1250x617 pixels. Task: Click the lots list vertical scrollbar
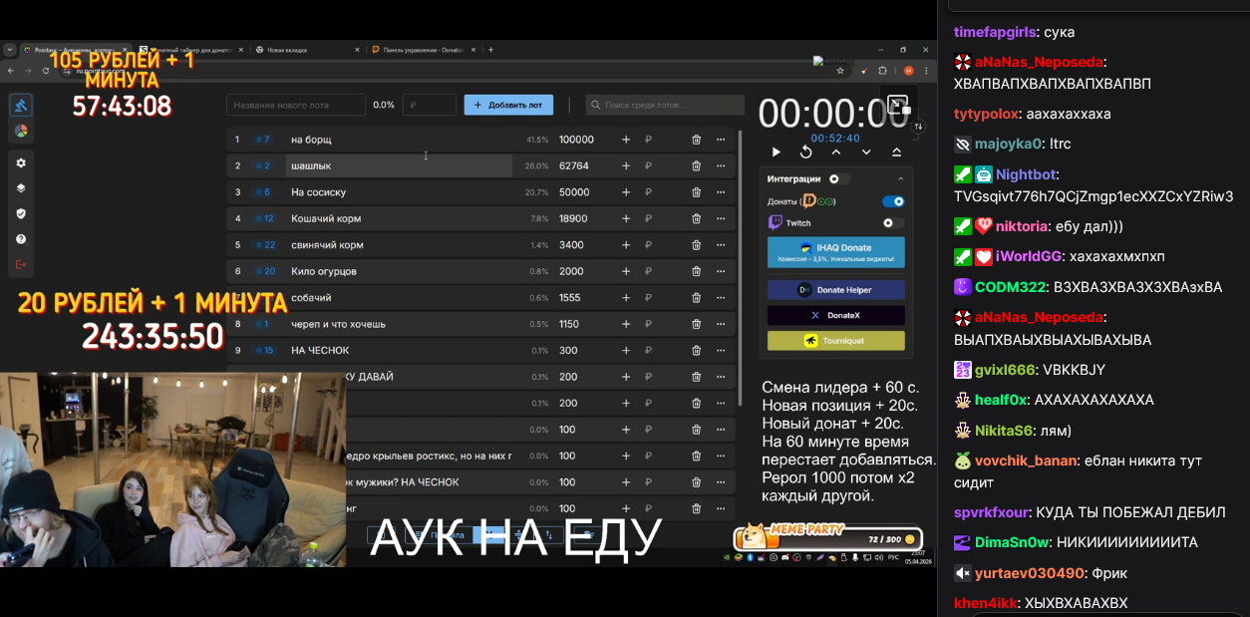(x=740, y=267)
